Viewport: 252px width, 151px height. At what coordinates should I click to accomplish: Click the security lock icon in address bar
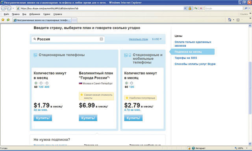pyautogui.click(x=190, y=8)
